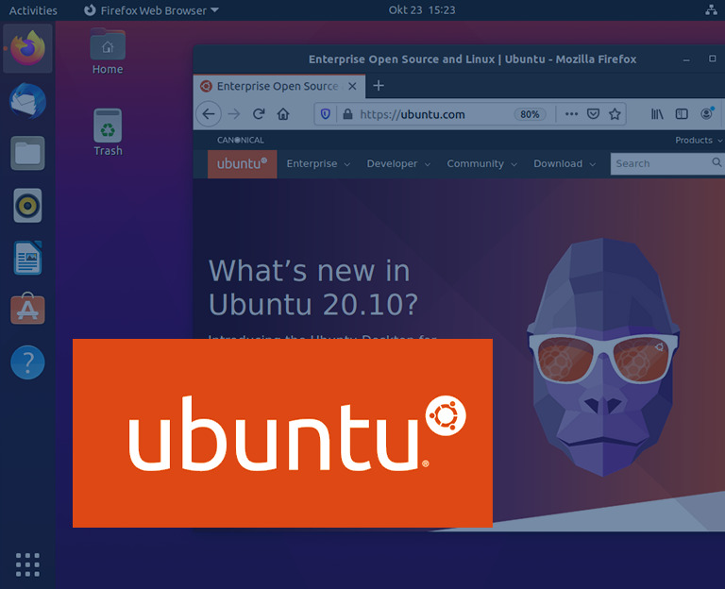Screen dimensions: 725x589
Task: Click the padlock site information icon
Action: [347, 113]
